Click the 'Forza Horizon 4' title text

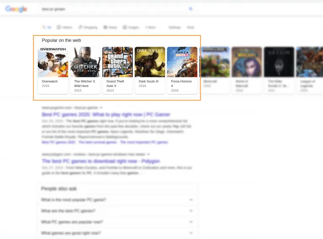point(181,84)
